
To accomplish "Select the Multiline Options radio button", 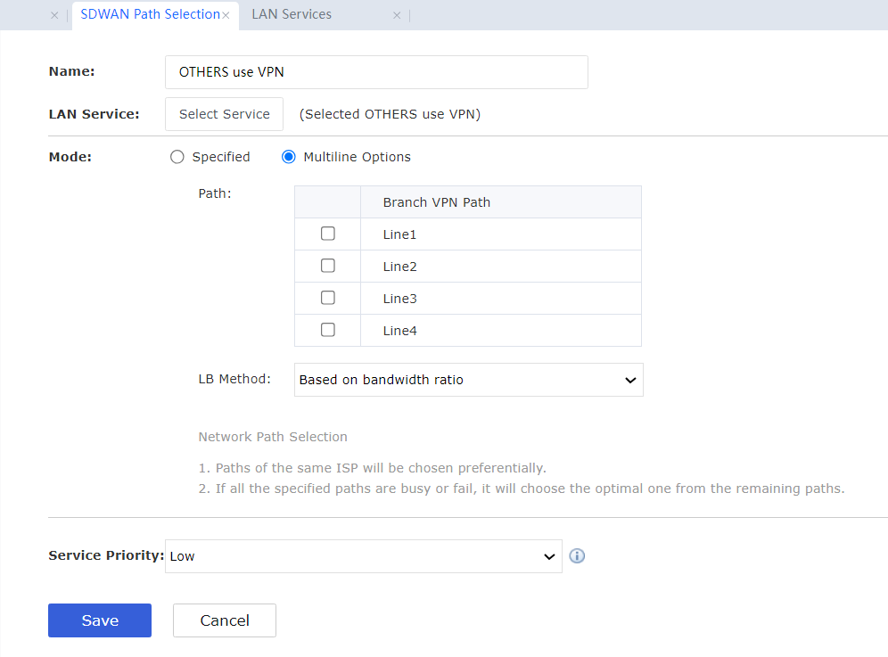I will coord(288,157).
